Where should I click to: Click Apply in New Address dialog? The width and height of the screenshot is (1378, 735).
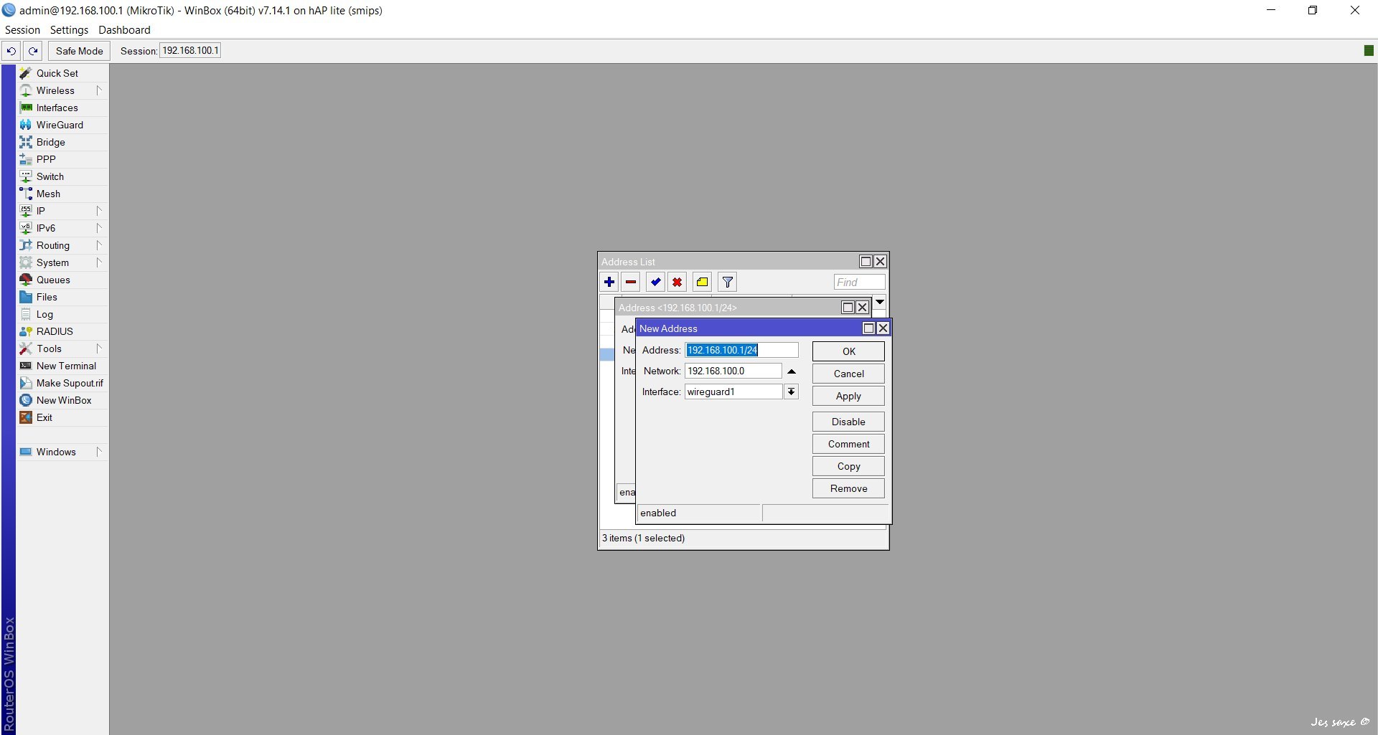(848, 396)
